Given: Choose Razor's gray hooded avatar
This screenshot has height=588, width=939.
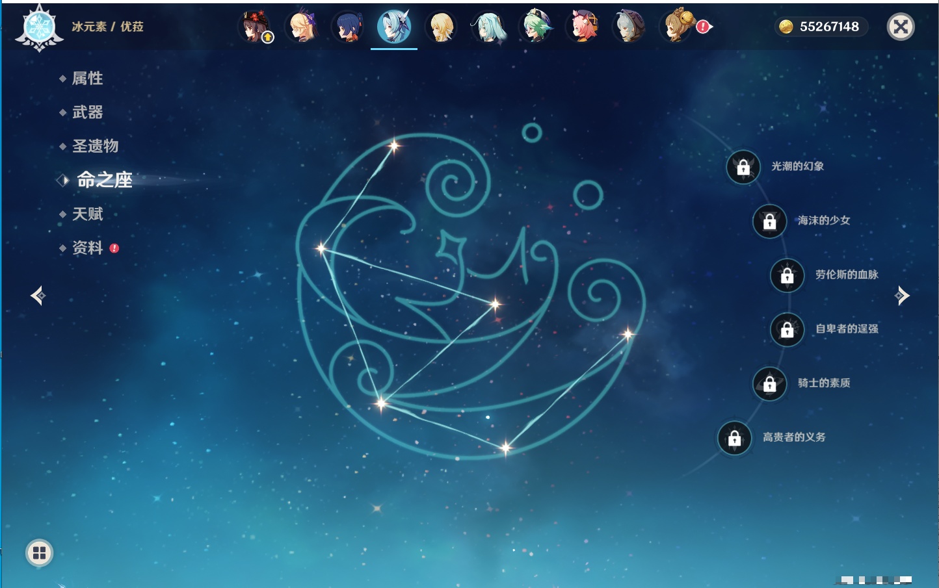Looking at the screenshot, I should click(629, 27).
